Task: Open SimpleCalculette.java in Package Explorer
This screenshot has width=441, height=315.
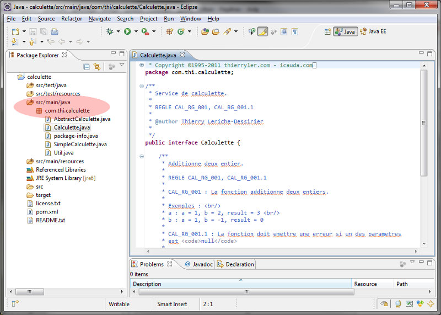Action: (80, 145)
